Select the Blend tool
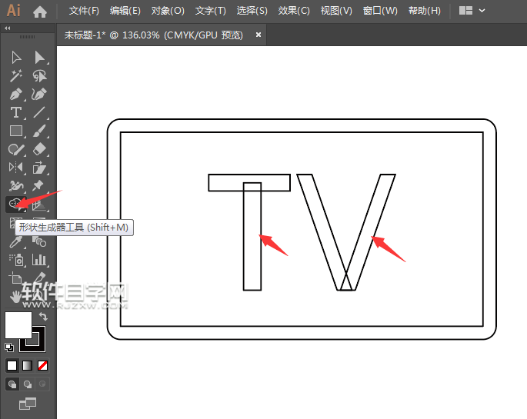 pos(39,241)
